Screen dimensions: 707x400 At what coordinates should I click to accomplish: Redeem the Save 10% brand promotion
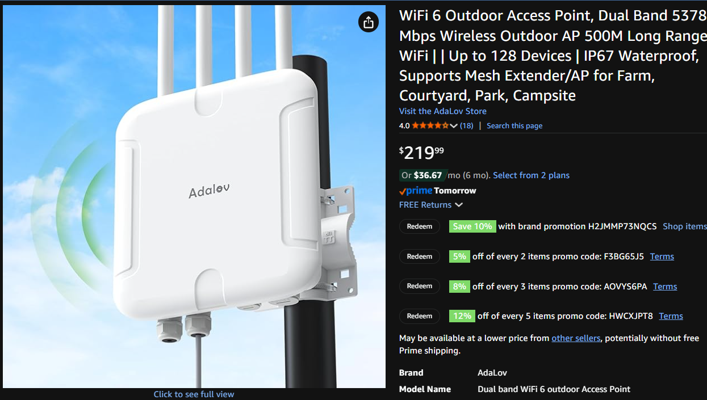pyautogui.click(x=420, y=226)
